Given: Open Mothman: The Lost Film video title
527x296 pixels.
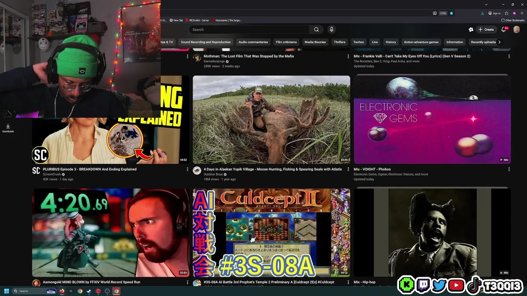Looking at the screenshot, I should point(249,56).
